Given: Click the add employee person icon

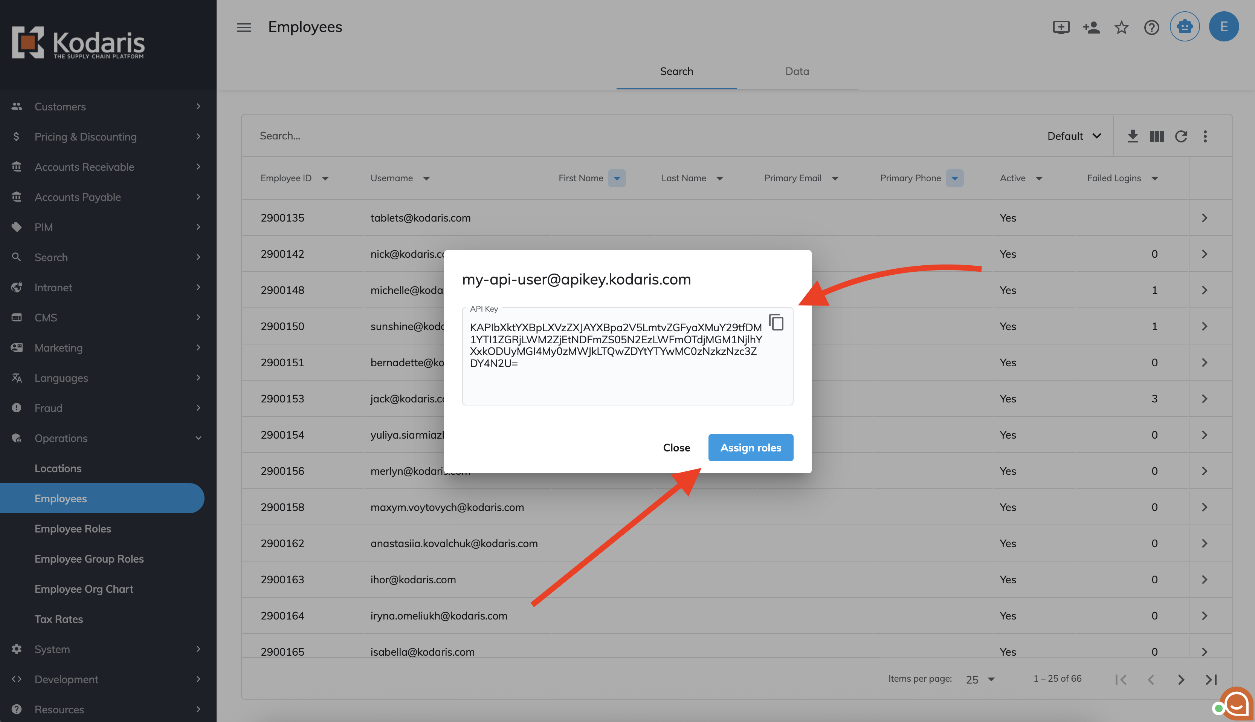Looking at the screenshot, I should (x=1091, y=27).
